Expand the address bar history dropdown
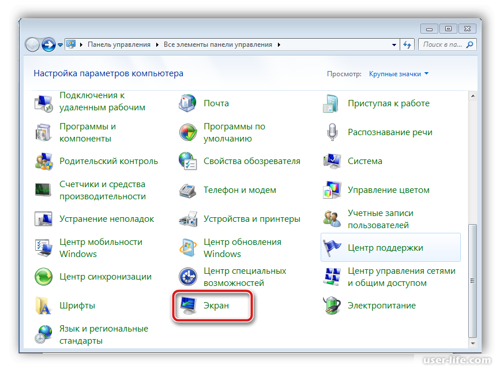The image size is (500, 372). point(394,44)
